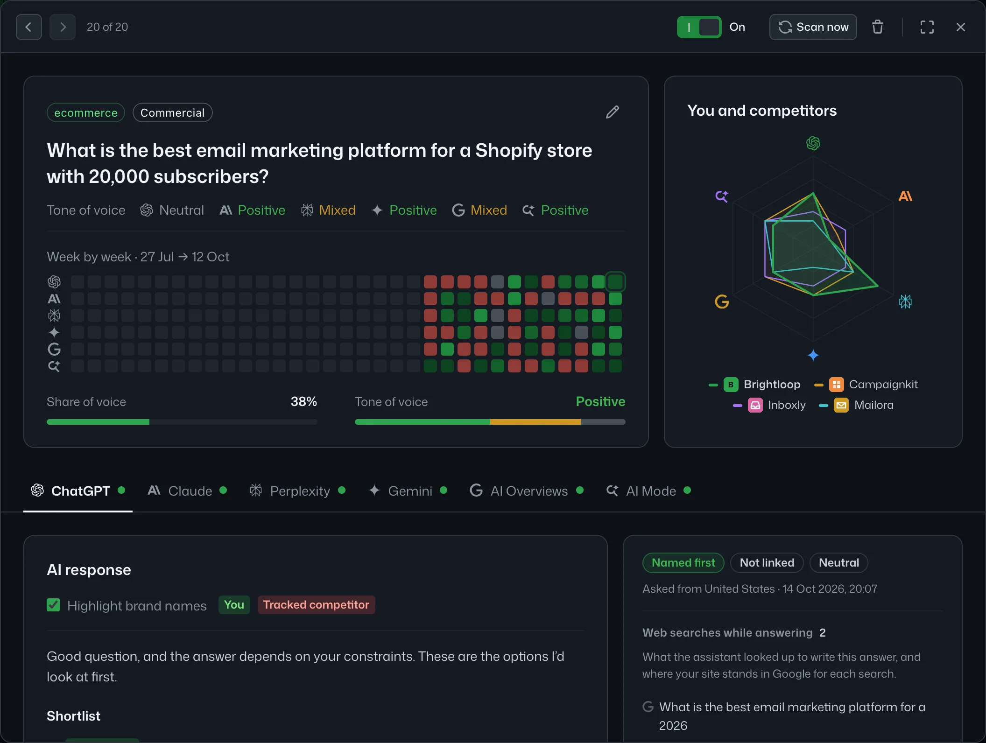Click Claude icon on radar chart
This screenshot has height=743, width=986.
(x=905, y=196)
